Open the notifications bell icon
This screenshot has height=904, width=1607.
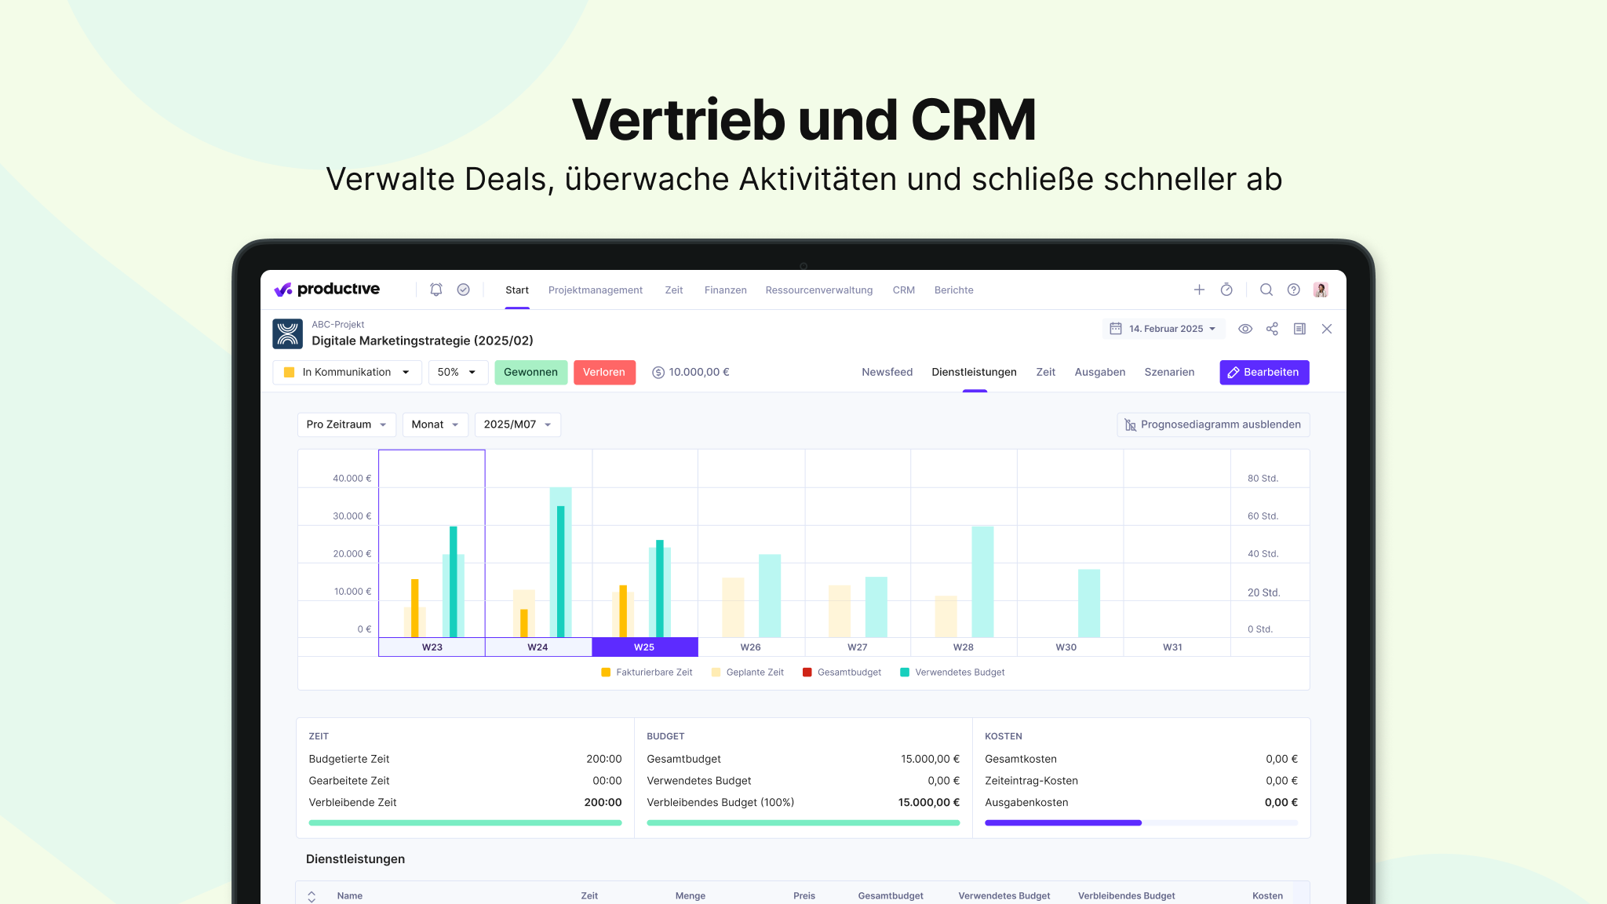point(436,290)
